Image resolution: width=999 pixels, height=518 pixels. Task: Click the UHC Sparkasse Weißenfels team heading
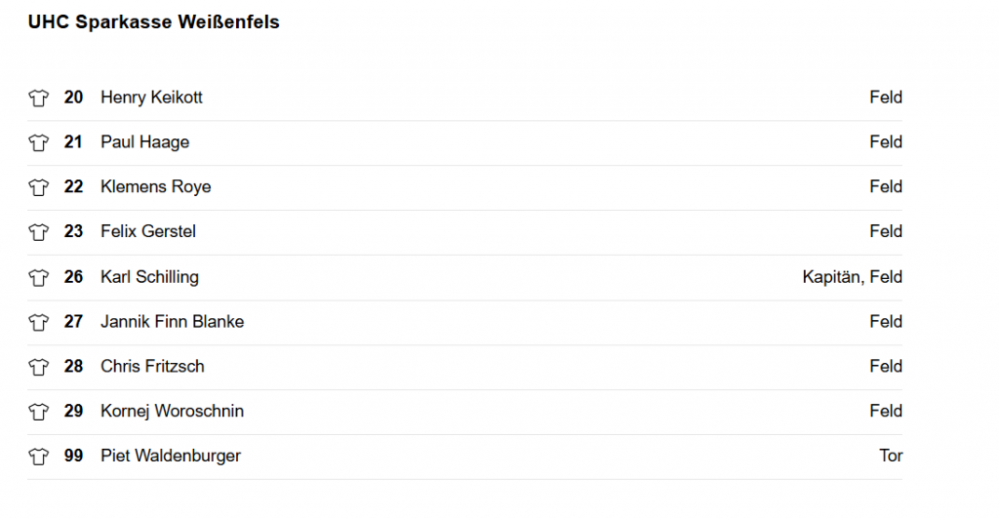153,21
